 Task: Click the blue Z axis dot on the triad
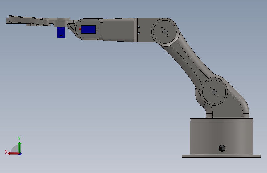pos(20,154)
